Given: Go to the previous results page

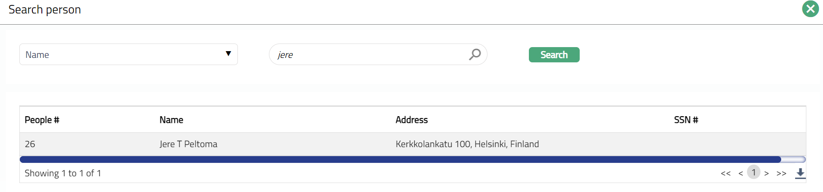Looking at the screenshot, I should tap(740, 173).
